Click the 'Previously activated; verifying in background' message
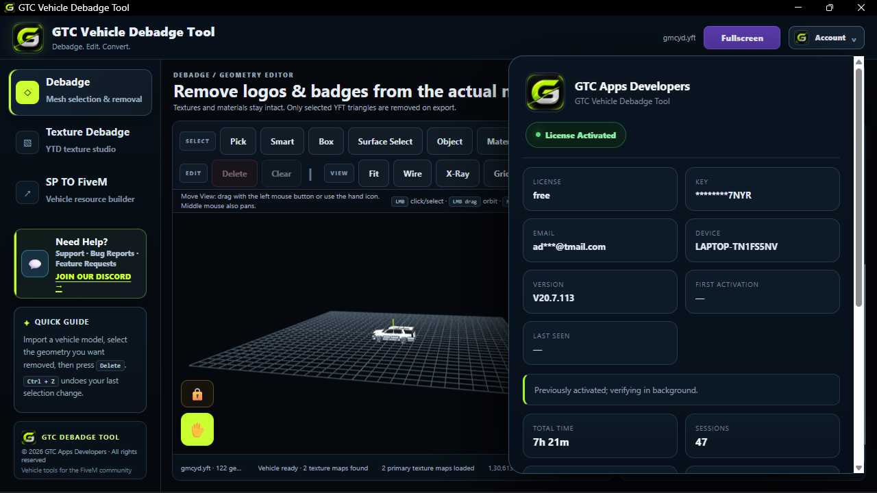 pyautogui.click(x=681, y=390)
